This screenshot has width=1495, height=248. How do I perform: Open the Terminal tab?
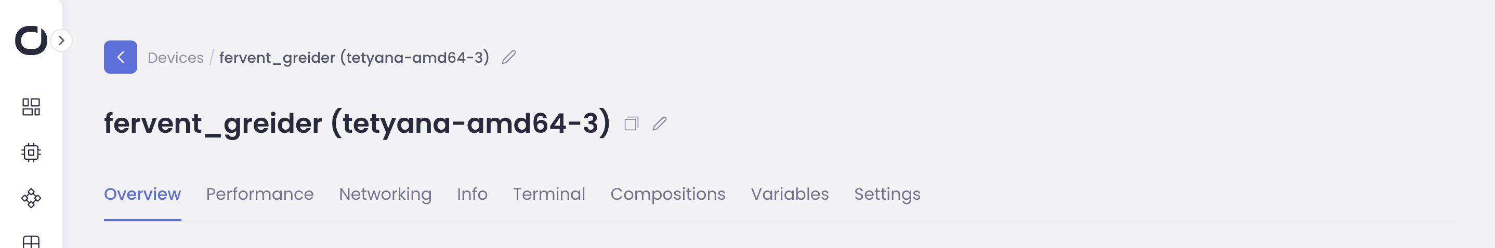coord(548,194)
